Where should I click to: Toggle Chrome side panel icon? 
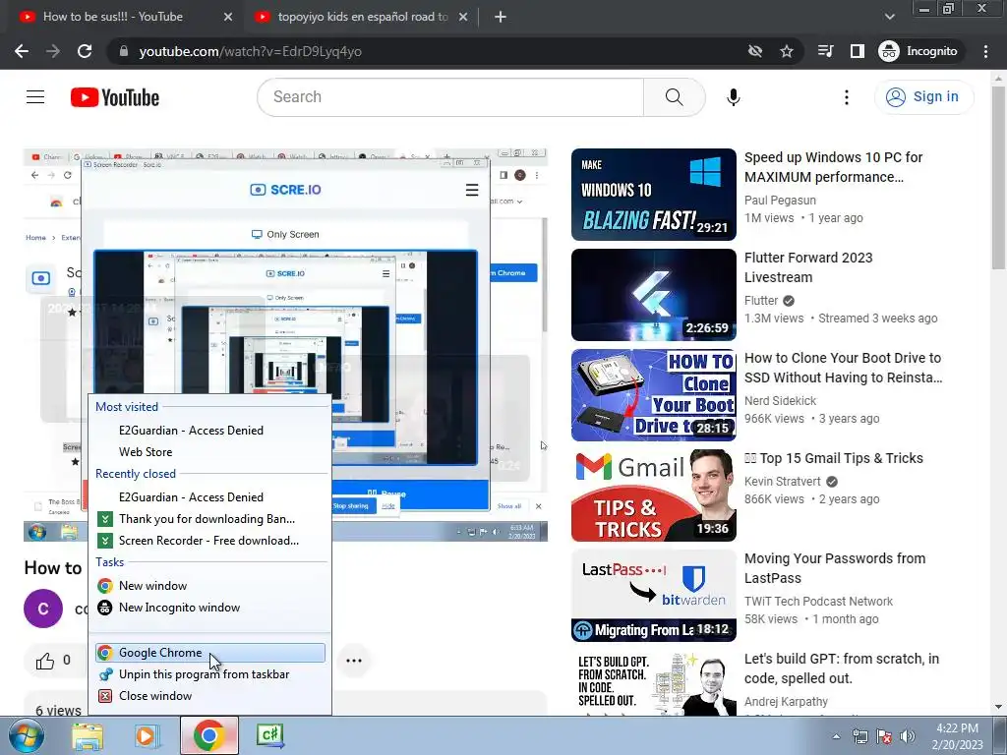[x=857, y=51]
